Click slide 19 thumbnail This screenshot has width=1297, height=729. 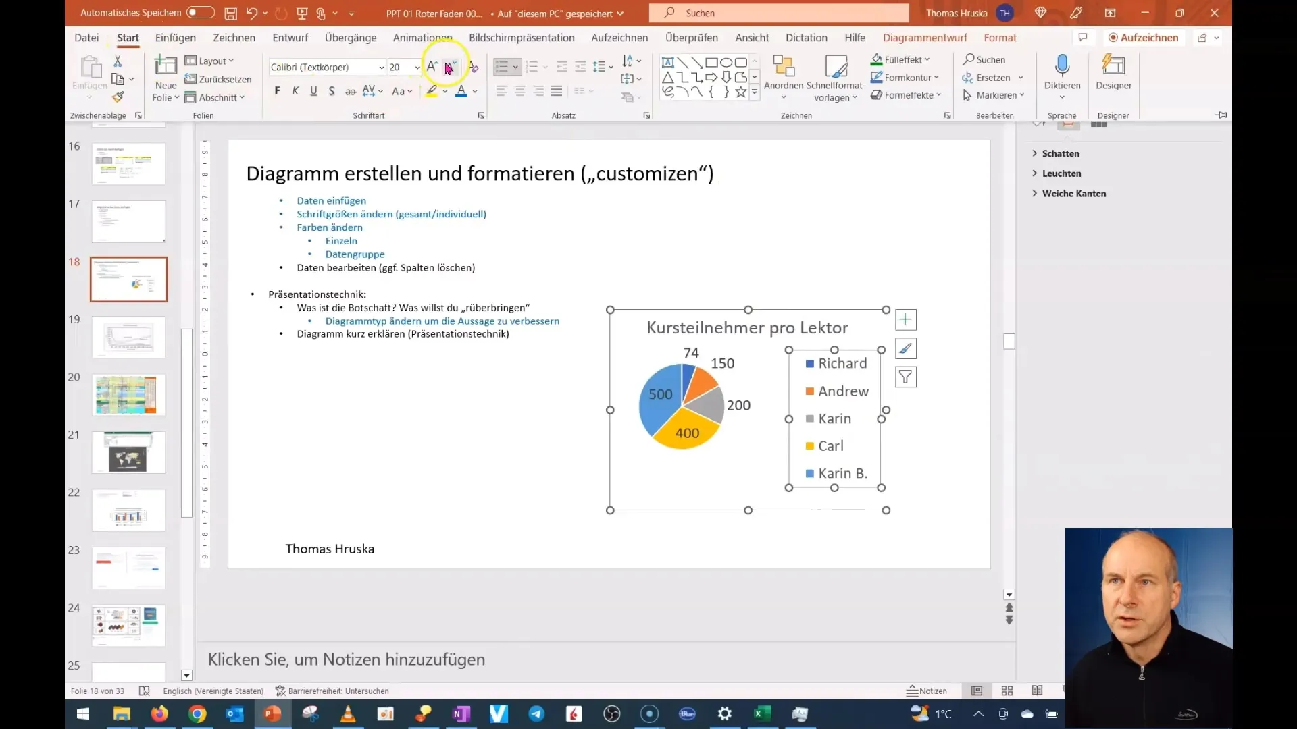[x=128, y=336]
